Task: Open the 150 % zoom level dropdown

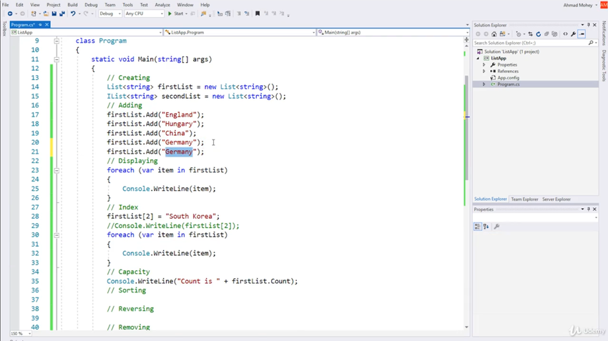Action: [x=21, y=333]
